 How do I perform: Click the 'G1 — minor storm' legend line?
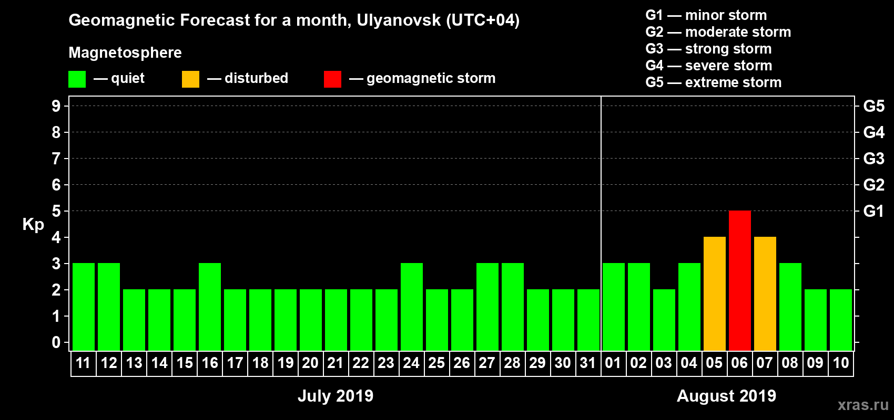point(706,15)
